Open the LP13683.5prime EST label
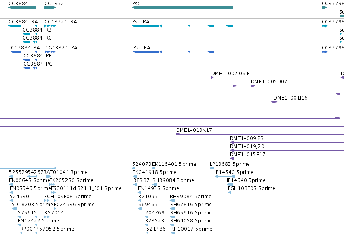The image size is (344, 235). coord(230,164)
